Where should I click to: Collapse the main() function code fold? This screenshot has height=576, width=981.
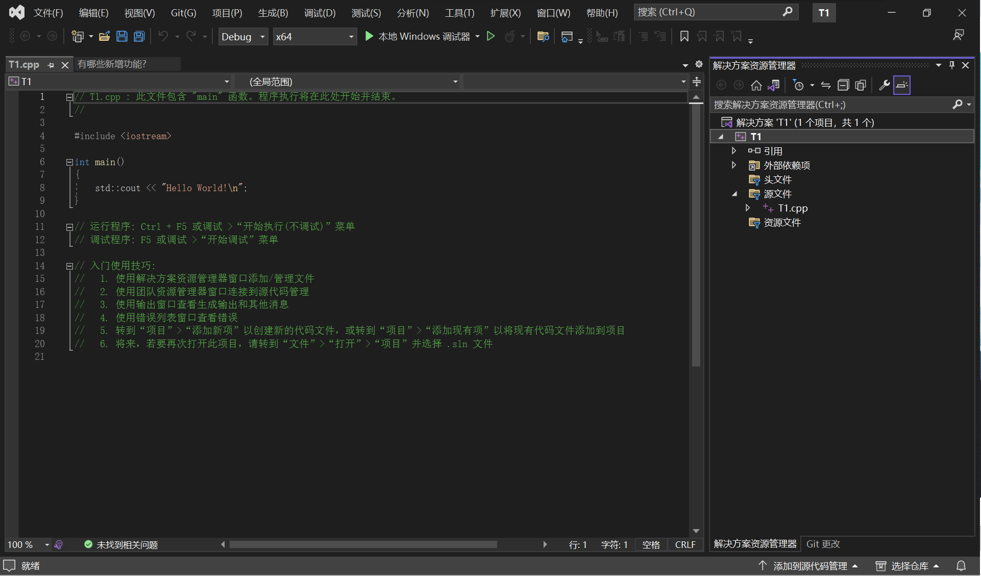pos(69,162)
